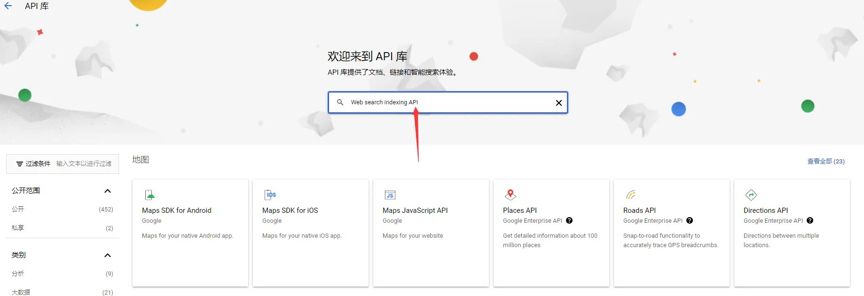This screenshot has width=864, height=296.
Task: Click the 地图 section heading
Action: pos(141,160)
